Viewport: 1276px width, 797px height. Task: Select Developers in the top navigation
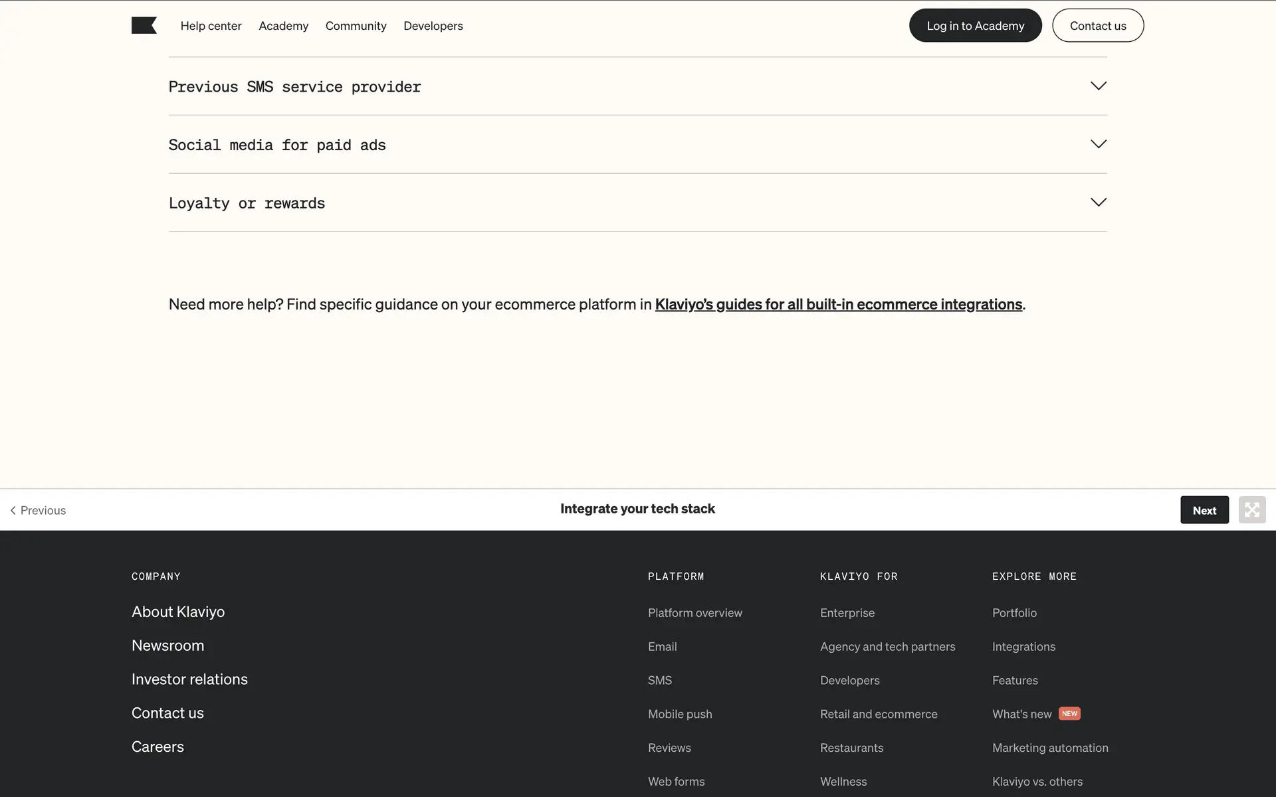coord(433,26)
